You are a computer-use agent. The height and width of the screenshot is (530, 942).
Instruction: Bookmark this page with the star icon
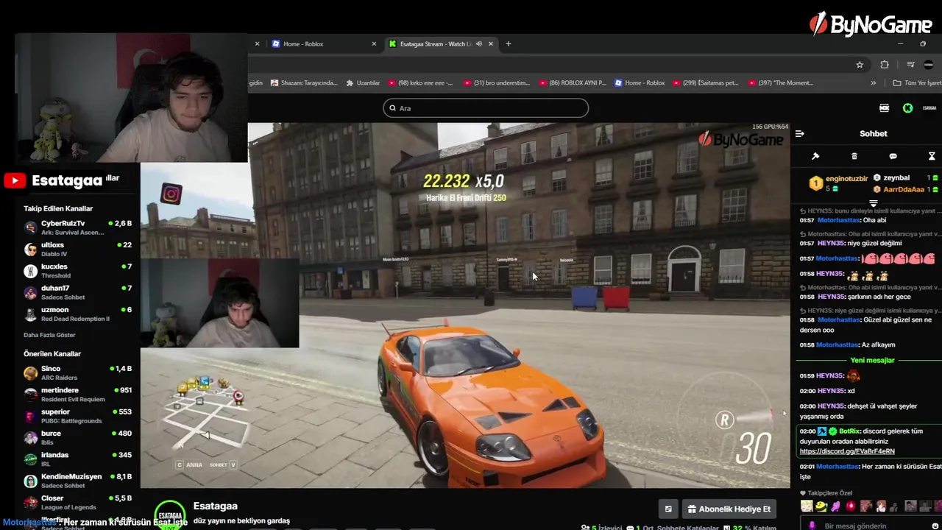coord(860,65)
